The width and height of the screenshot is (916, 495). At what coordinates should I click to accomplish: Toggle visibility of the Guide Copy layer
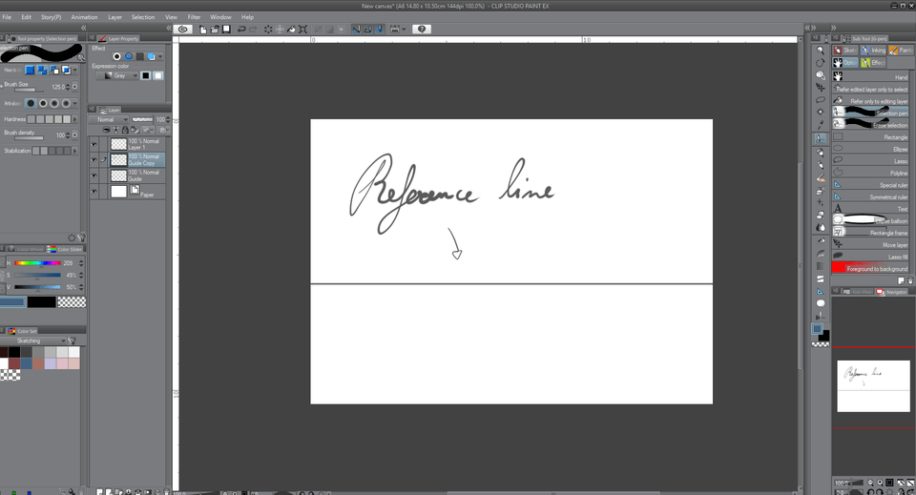94,159
